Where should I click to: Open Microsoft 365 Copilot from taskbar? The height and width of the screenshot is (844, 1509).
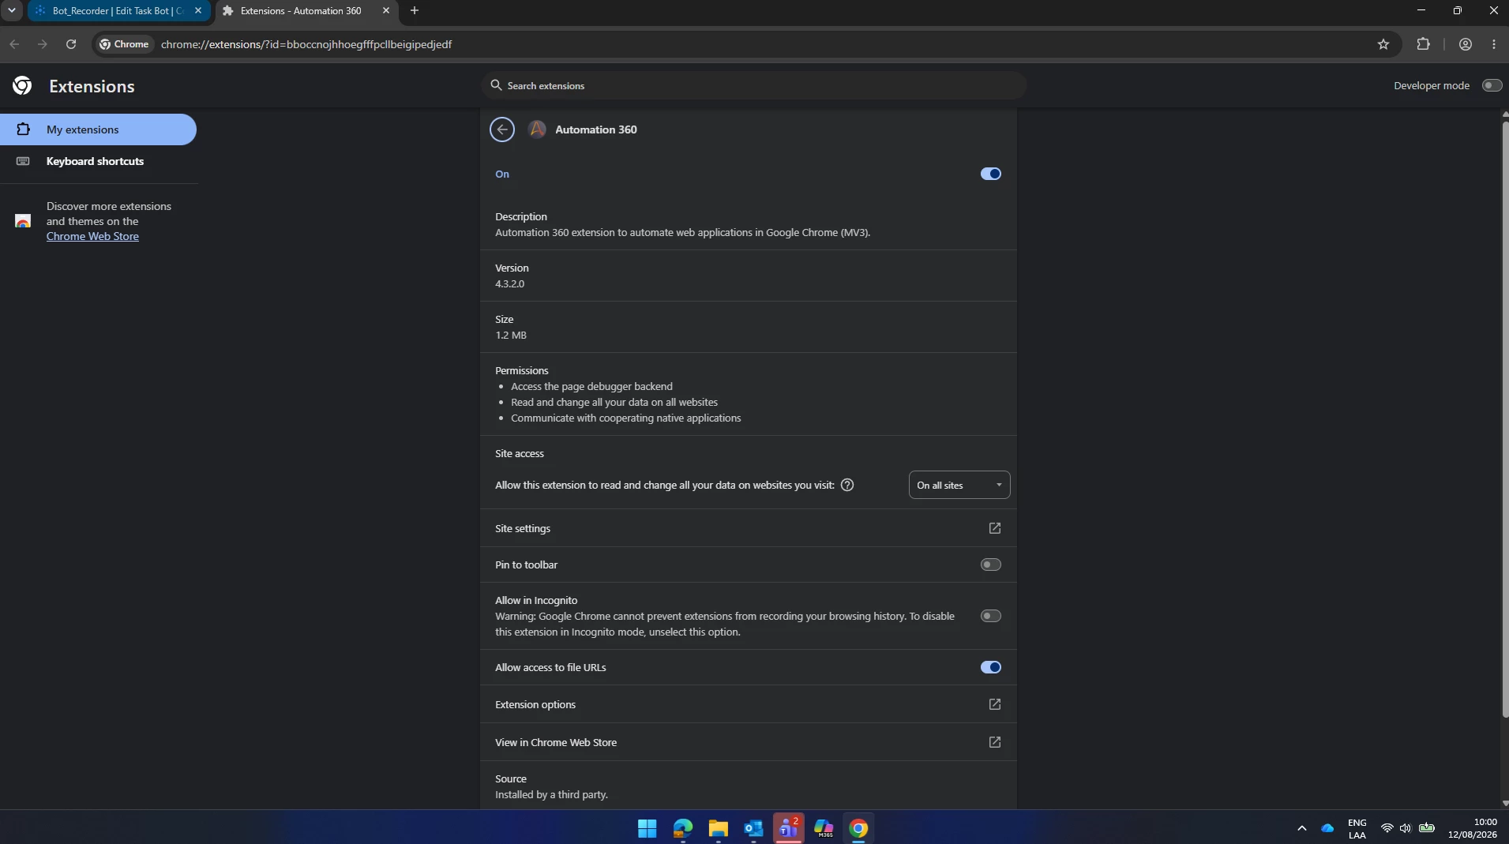point(824,828)
